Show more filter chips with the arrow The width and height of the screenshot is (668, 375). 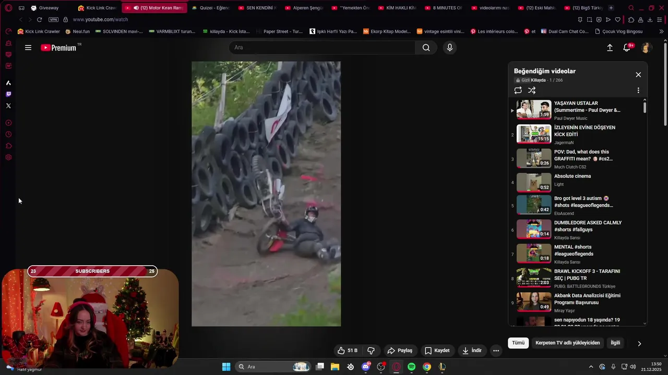(x=639, y=343)
